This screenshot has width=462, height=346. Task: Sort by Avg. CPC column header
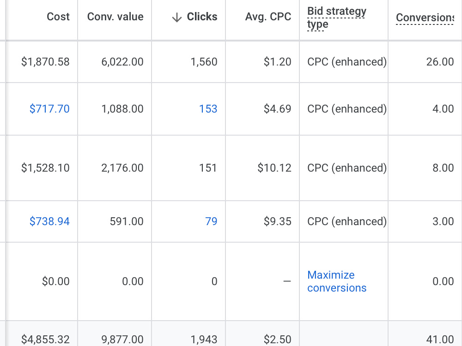(x=268, y=17)
